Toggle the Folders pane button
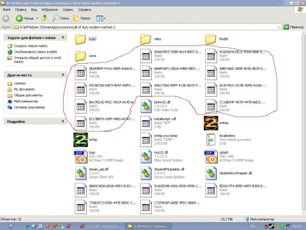 pos(81,18)
